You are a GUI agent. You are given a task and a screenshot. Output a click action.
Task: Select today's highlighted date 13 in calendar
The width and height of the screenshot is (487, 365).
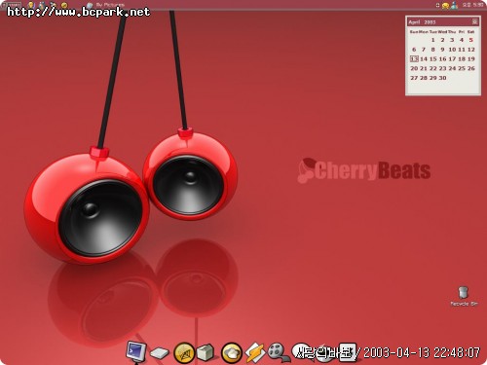(414, 58)
